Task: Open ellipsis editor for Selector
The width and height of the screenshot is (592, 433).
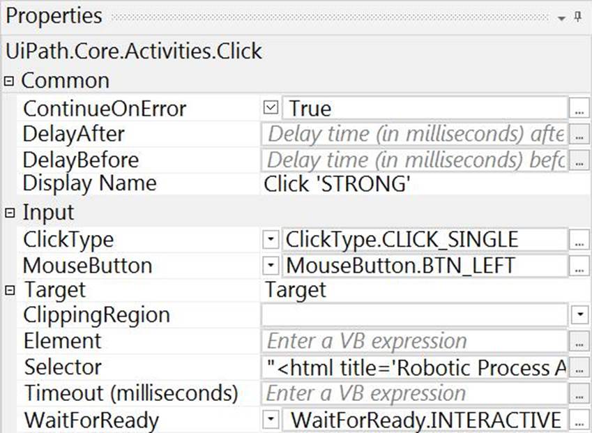Action: [x=580, y=367]
